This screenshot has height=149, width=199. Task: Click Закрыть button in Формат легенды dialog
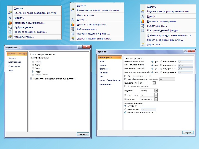pyautogui.click(x=83, y=134)
